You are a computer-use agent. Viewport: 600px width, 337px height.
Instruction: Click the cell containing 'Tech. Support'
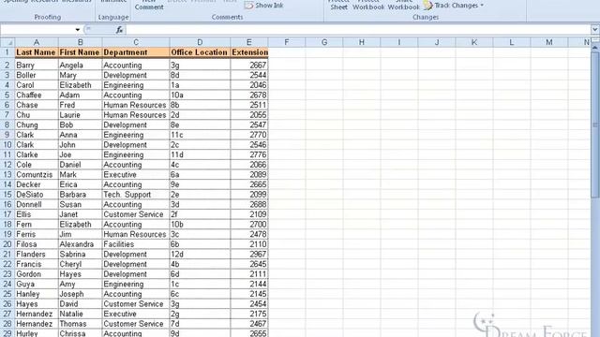coord(136,195)
